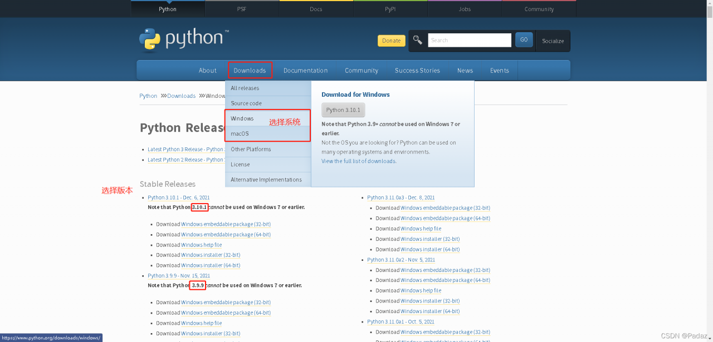713x342 pixels.
Task: Click the Download for Windows heading
Action: point(355,95)
